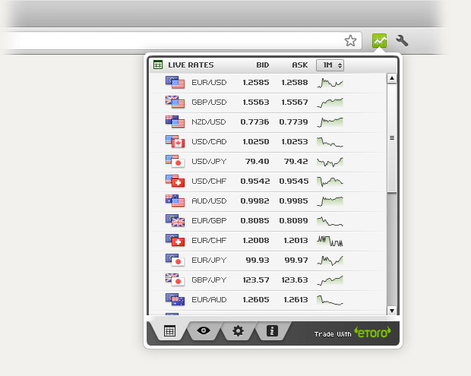Select the EUR/USD pair label
This screenshot has width=471, height=376.
[x=209, y=83]
